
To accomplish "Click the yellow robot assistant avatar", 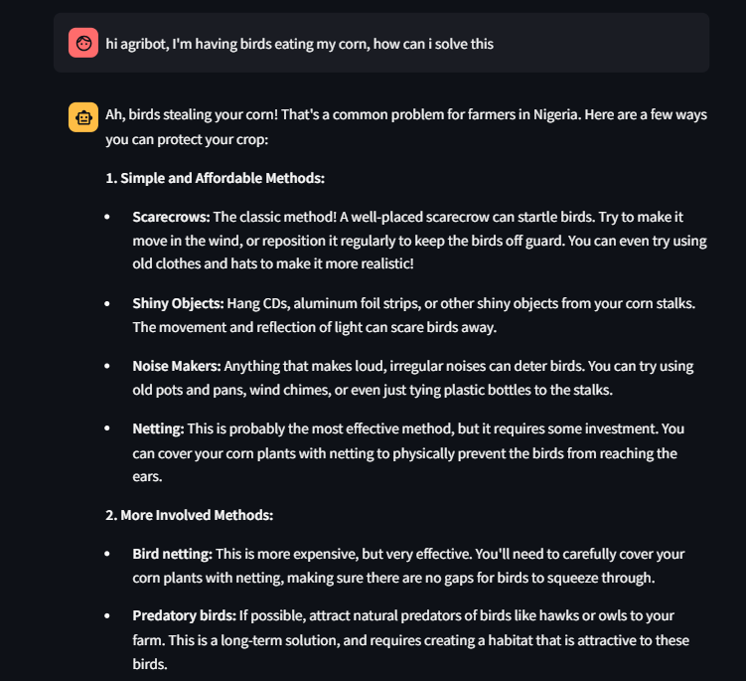I will point(83,116).
